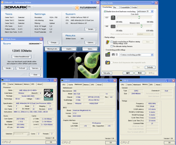Screen dimensions: 176x145
Task: Expand Custom overclocking profile dropdown
Action: click(152, 55)
